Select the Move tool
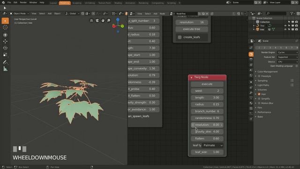Screen dimensions: 300x169 tap(5, 41)
